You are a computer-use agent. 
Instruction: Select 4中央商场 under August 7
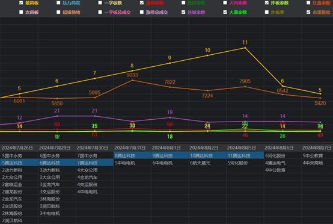pyautogui.click(x=313, y=163)
